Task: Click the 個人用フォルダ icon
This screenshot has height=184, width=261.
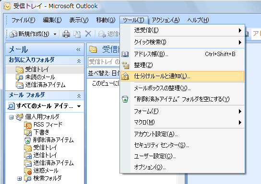Action: pyautogui.click(x=20, y=117)
